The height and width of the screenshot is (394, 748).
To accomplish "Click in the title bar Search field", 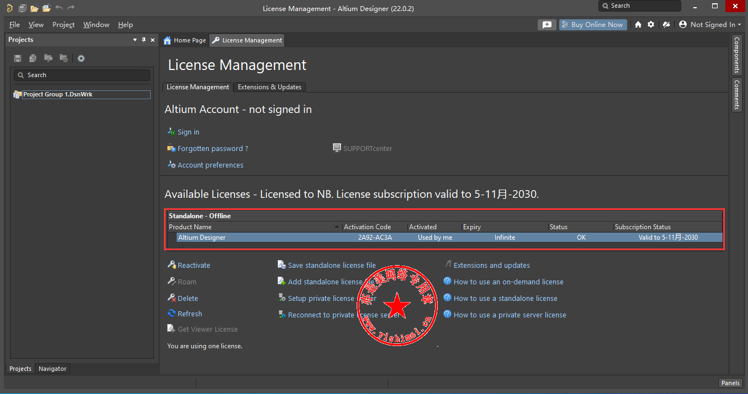I will tap(640, 6).
